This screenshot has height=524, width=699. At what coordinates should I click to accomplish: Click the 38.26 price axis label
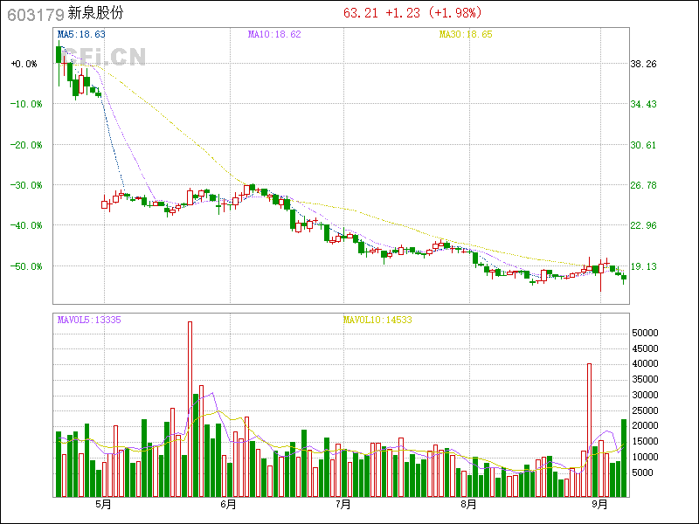tap(644, 64)
